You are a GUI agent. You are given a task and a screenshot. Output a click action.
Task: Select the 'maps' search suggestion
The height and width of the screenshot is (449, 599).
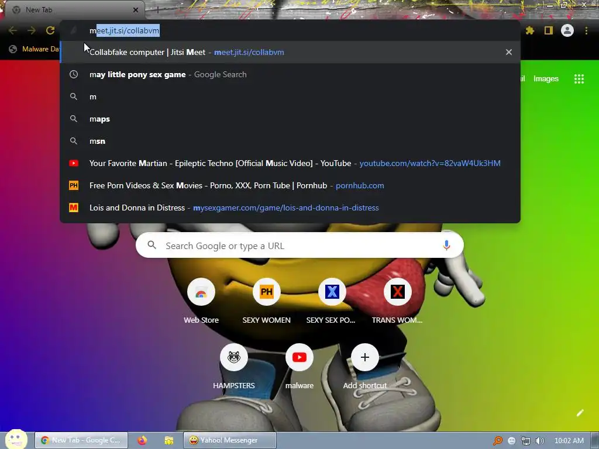tap(290, 119)
